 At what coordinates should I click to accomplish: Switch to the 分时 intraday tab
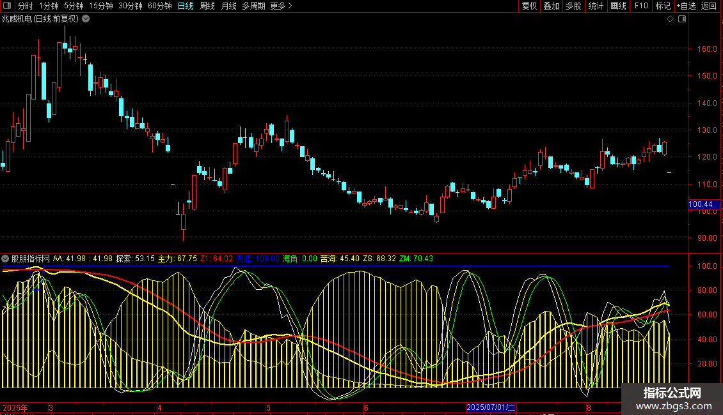pyautogui.click(x=25, y=6)
